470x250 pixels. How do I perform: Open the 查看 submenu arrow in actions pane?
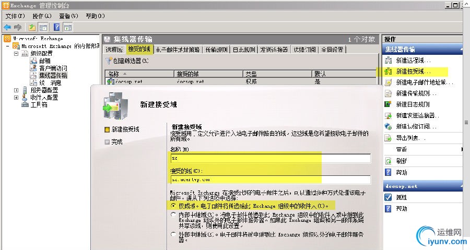[x=462, y=149]
